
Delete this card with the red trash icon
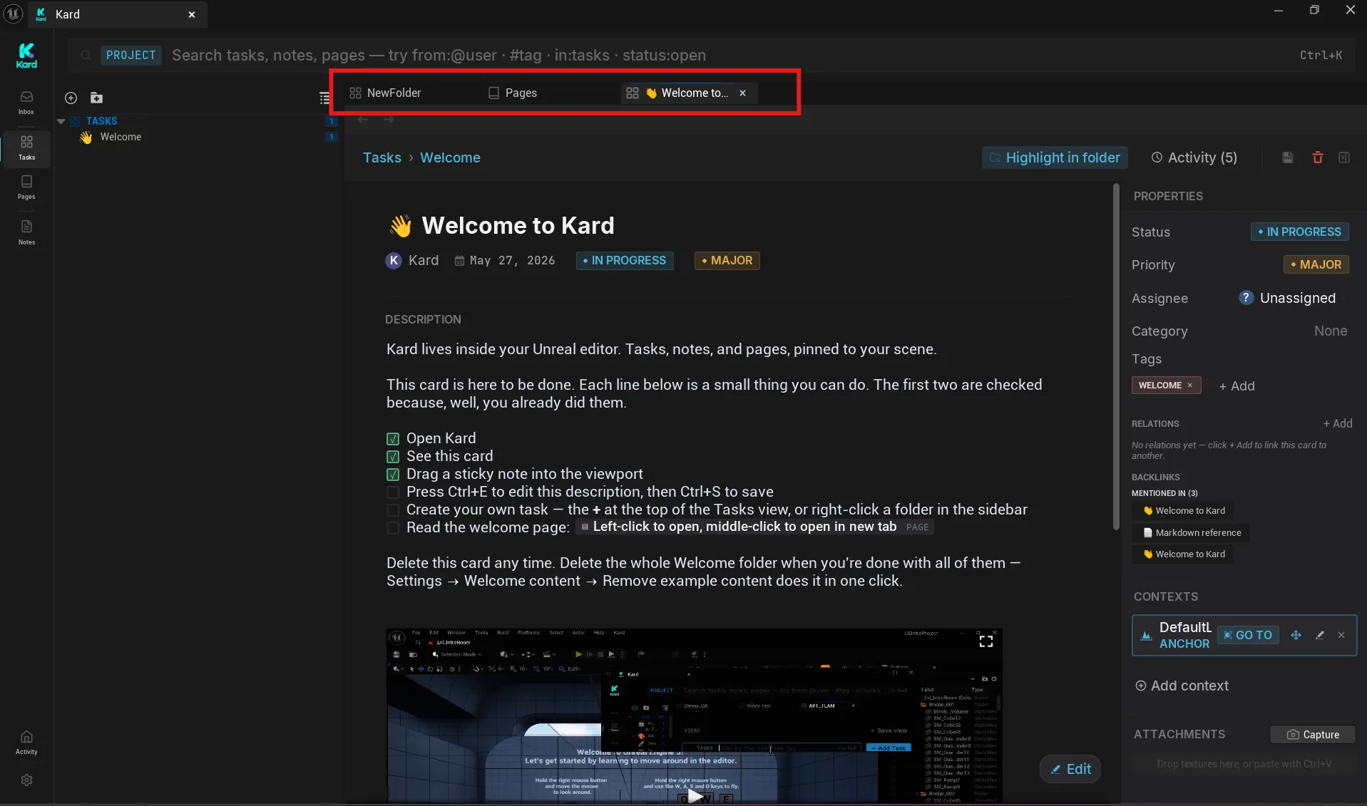pos(1317,157)
